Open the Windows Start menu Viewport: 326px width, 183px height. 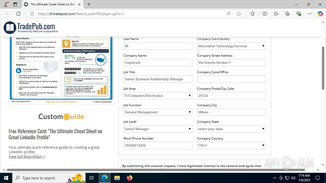[6, 178]
